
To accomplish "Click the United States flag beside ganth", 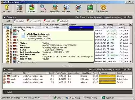I will 8,79.
